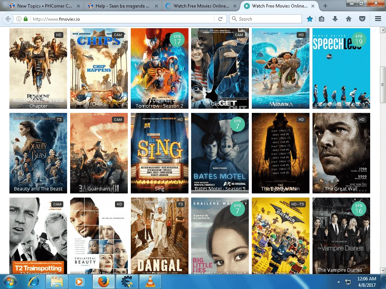Open The Bye Bye Man poster
The width and height of the screenshot is (386, 289).
tap(280, 153)
